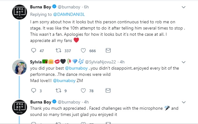Open Burna Boy's avatar on the microphone tweet
The image size is (198, 124).
click(x=20, y=107)
